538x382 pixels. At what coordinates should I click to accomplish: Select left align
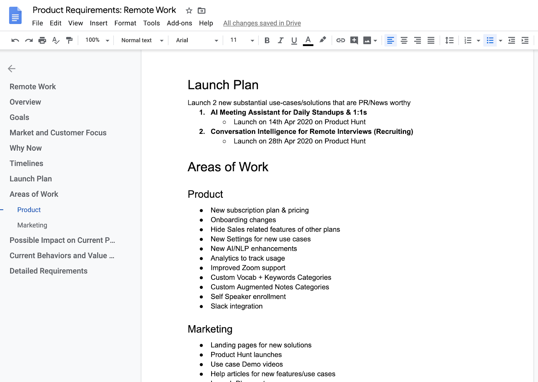[390, 40]
